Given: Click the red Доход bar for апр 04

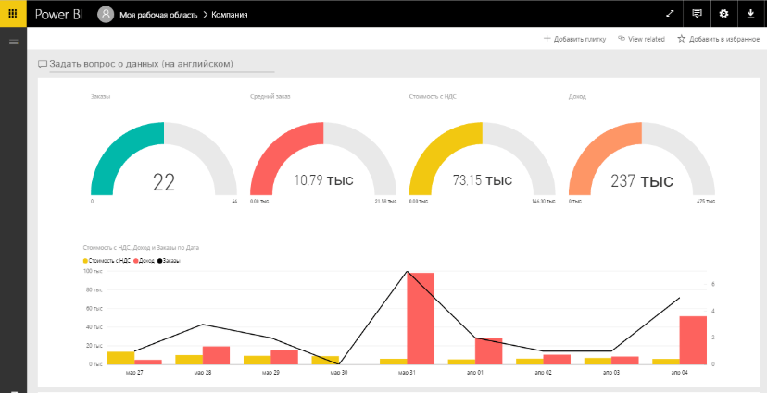Looking at the screenshot, I should 693,340.
